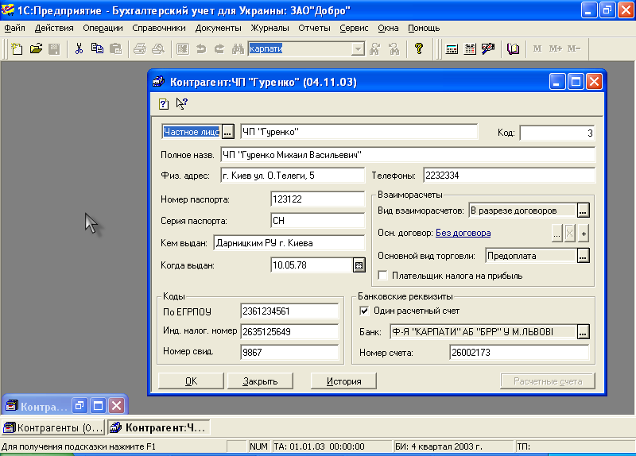Open the Банк selection ellipsis button
636x456 pixels.
[x=583, y=331]
